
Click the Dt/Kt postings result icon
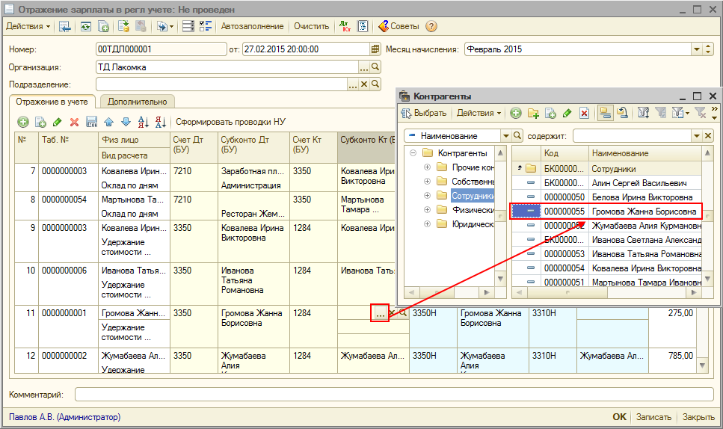click(345, 26)
